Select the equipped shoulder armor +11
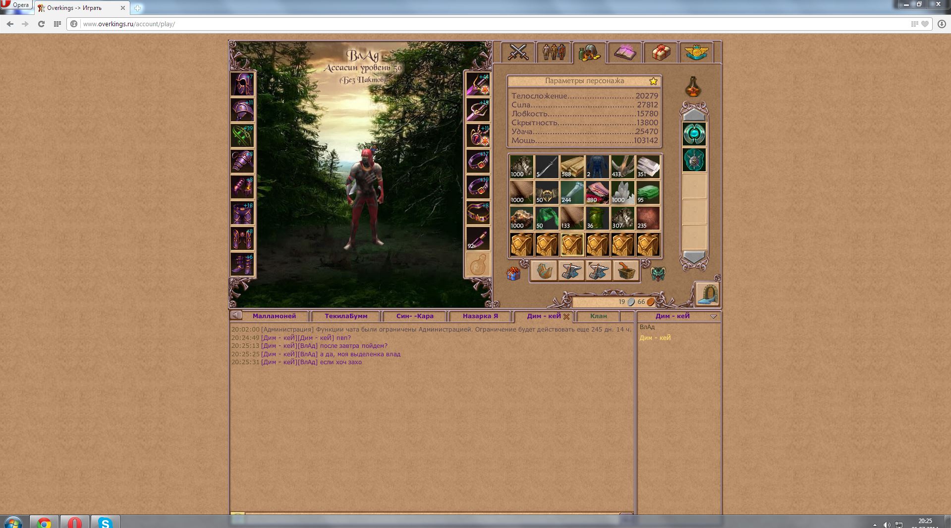This screenshot has height=528, width=951. 242,110
